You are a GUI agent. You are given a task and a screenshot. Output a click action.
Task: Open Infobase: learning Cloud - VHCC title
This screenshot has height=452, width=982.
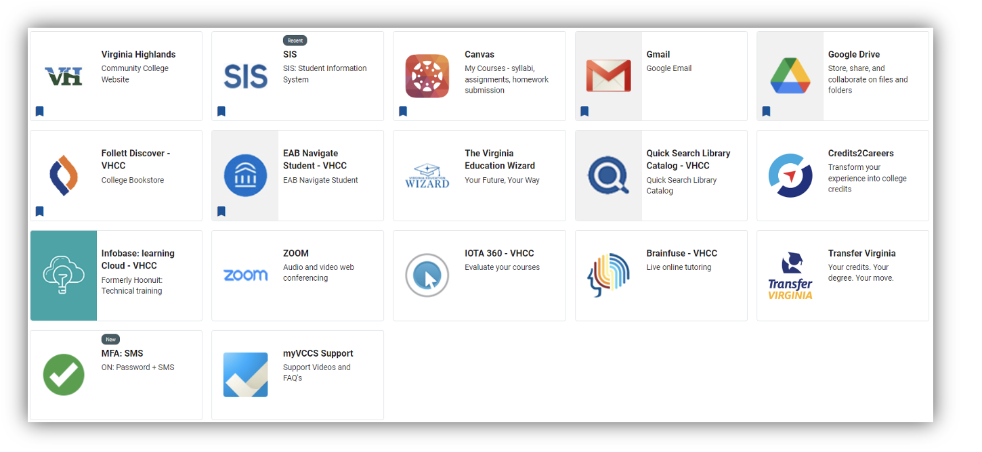(138, 259)
